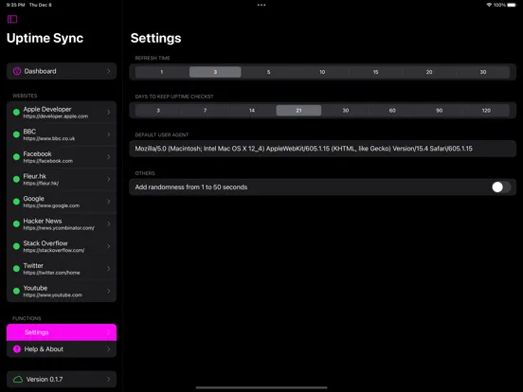Keep uptime checks for 14 days

click(252, 111)
